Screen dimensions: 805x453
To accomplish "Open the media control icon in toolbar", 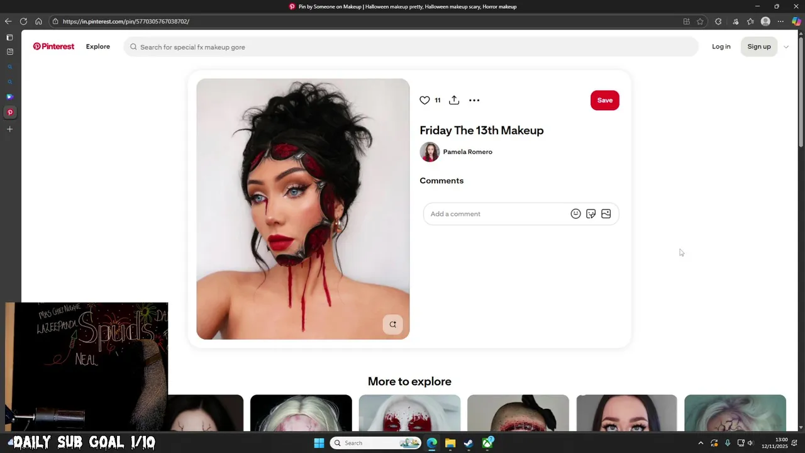I will [x=735, y=21].
